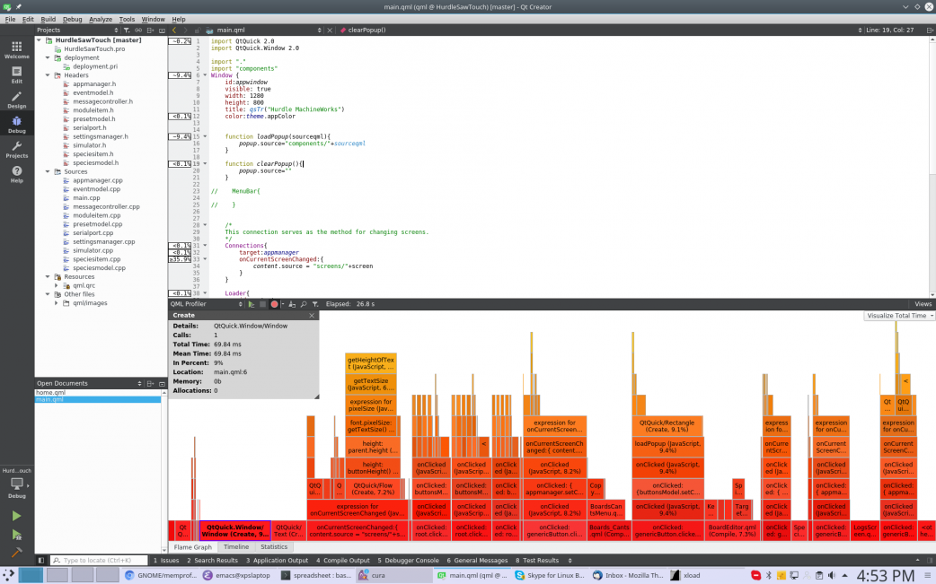Start the QML Profiler analysis
Viewport: 936px width, 584px height.
click(251, 304)
